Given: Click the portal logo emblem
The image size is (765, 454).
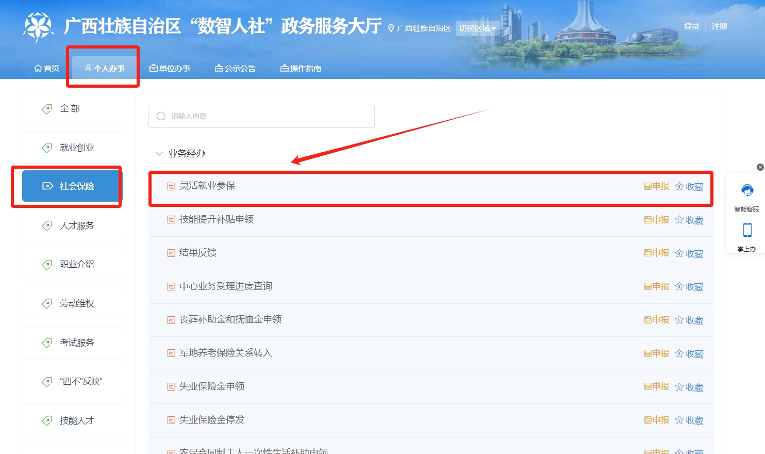Looking at the screenshot, I should [38, 26].
